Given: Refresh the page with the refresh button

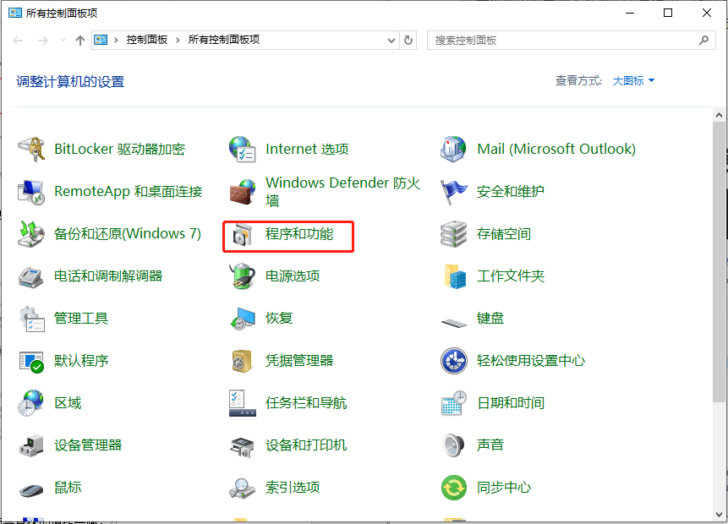Looking at the screenshot, I should 408,40.
